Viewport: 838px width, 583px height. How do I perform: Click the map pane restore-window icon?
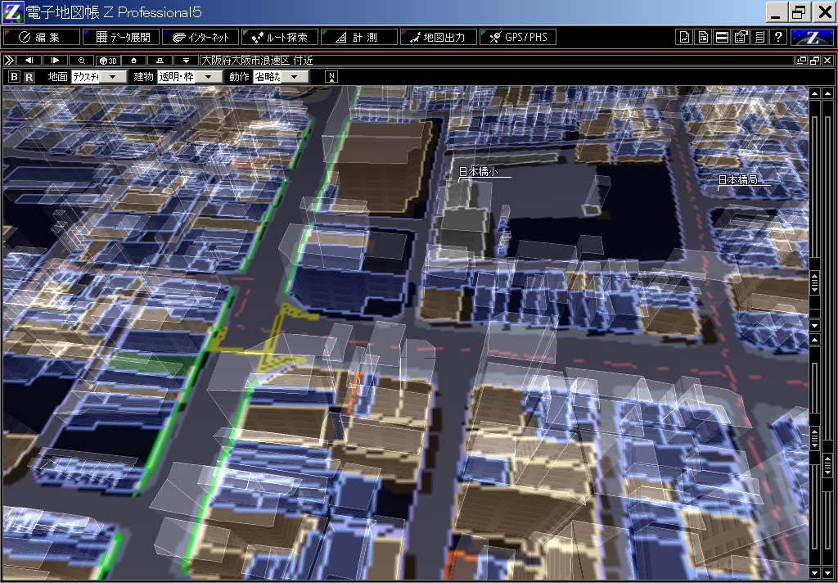[x=814, y=61]
